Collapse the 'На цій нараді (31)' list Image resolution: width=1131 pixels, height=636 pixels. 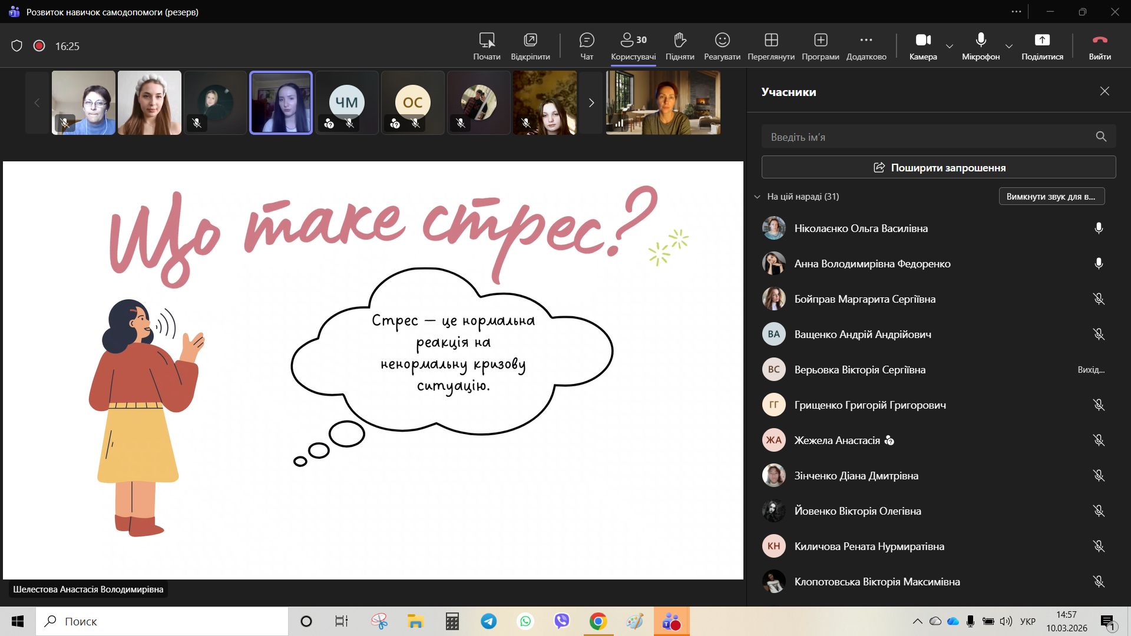(x=758, y=197)
